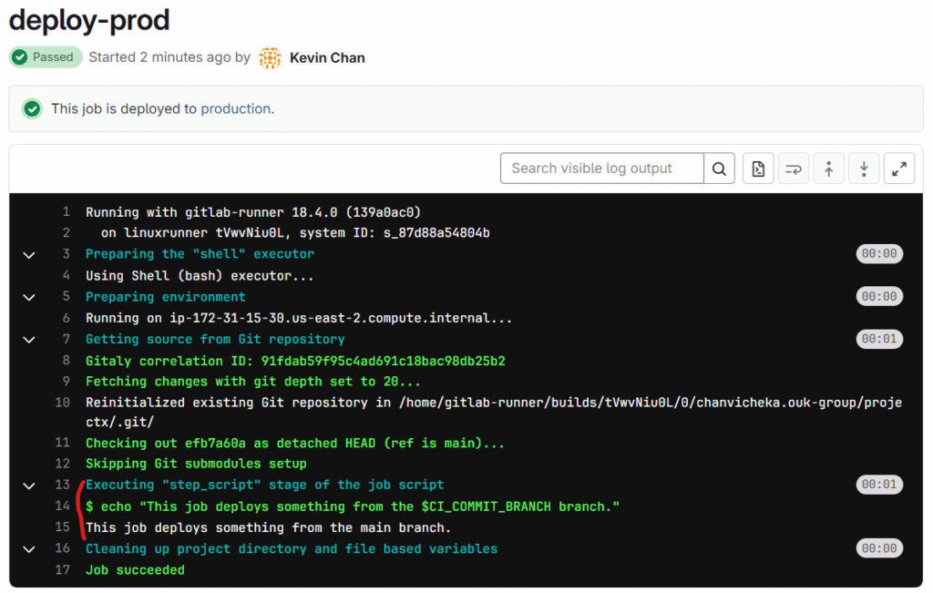Collapse the 'Preparing the shell executor' section
This screenshot has width=933, height=593.
pos(29,255)
